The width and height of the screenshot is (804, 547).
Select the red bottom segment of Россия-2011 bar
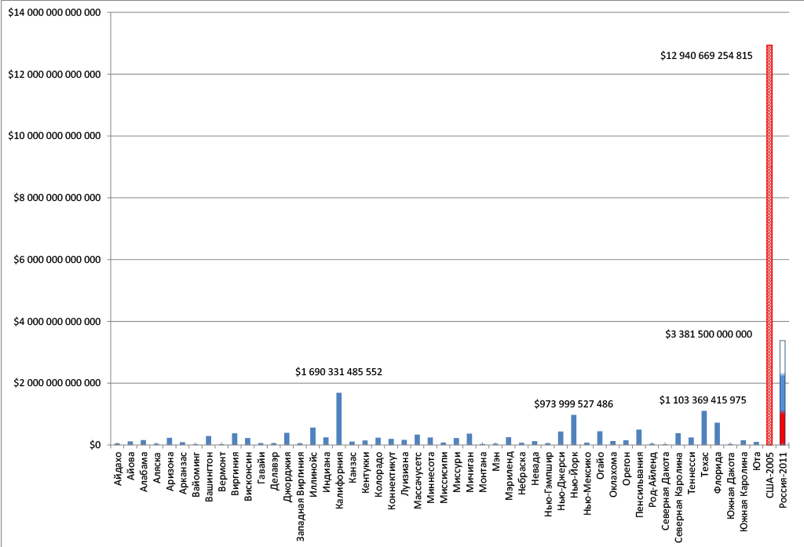click(783, 428)
